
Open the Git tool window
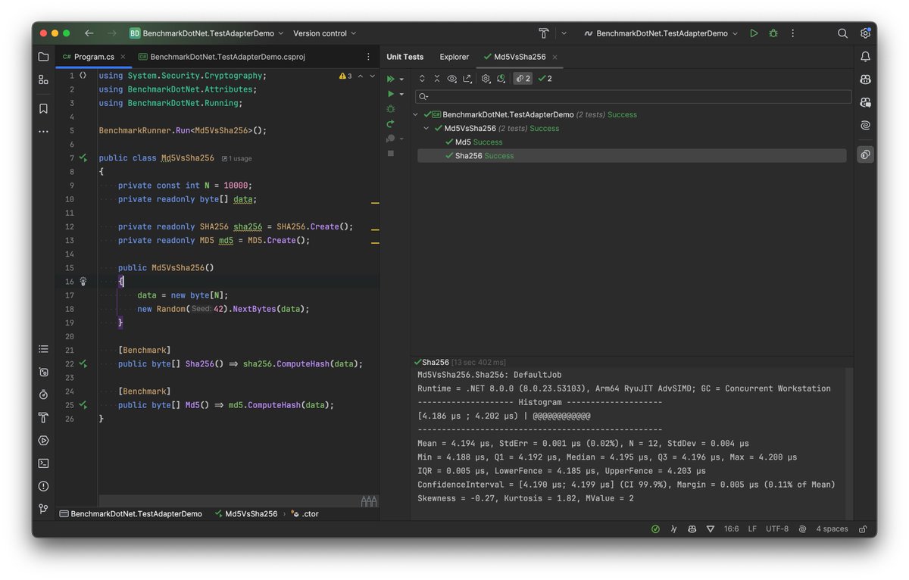(x=43, y=509)
